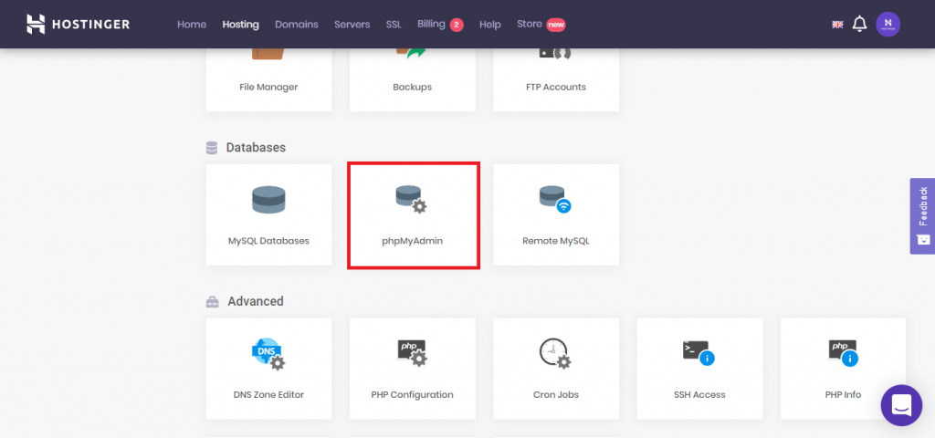Go to the Home menu

tap(192, 25)
